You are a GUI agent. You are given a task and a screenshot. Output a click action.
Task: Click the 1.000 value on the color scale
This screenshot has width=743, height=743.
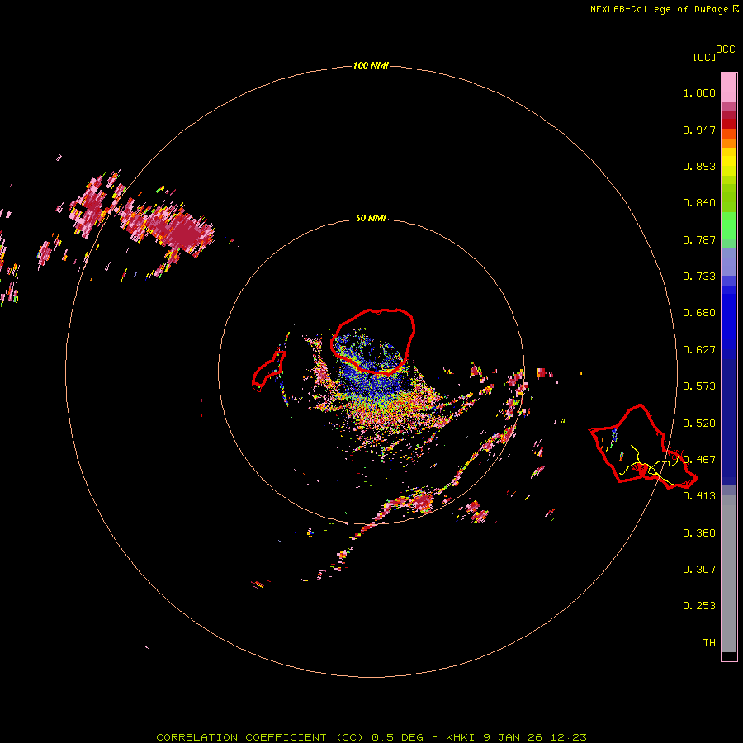[699, 92]
